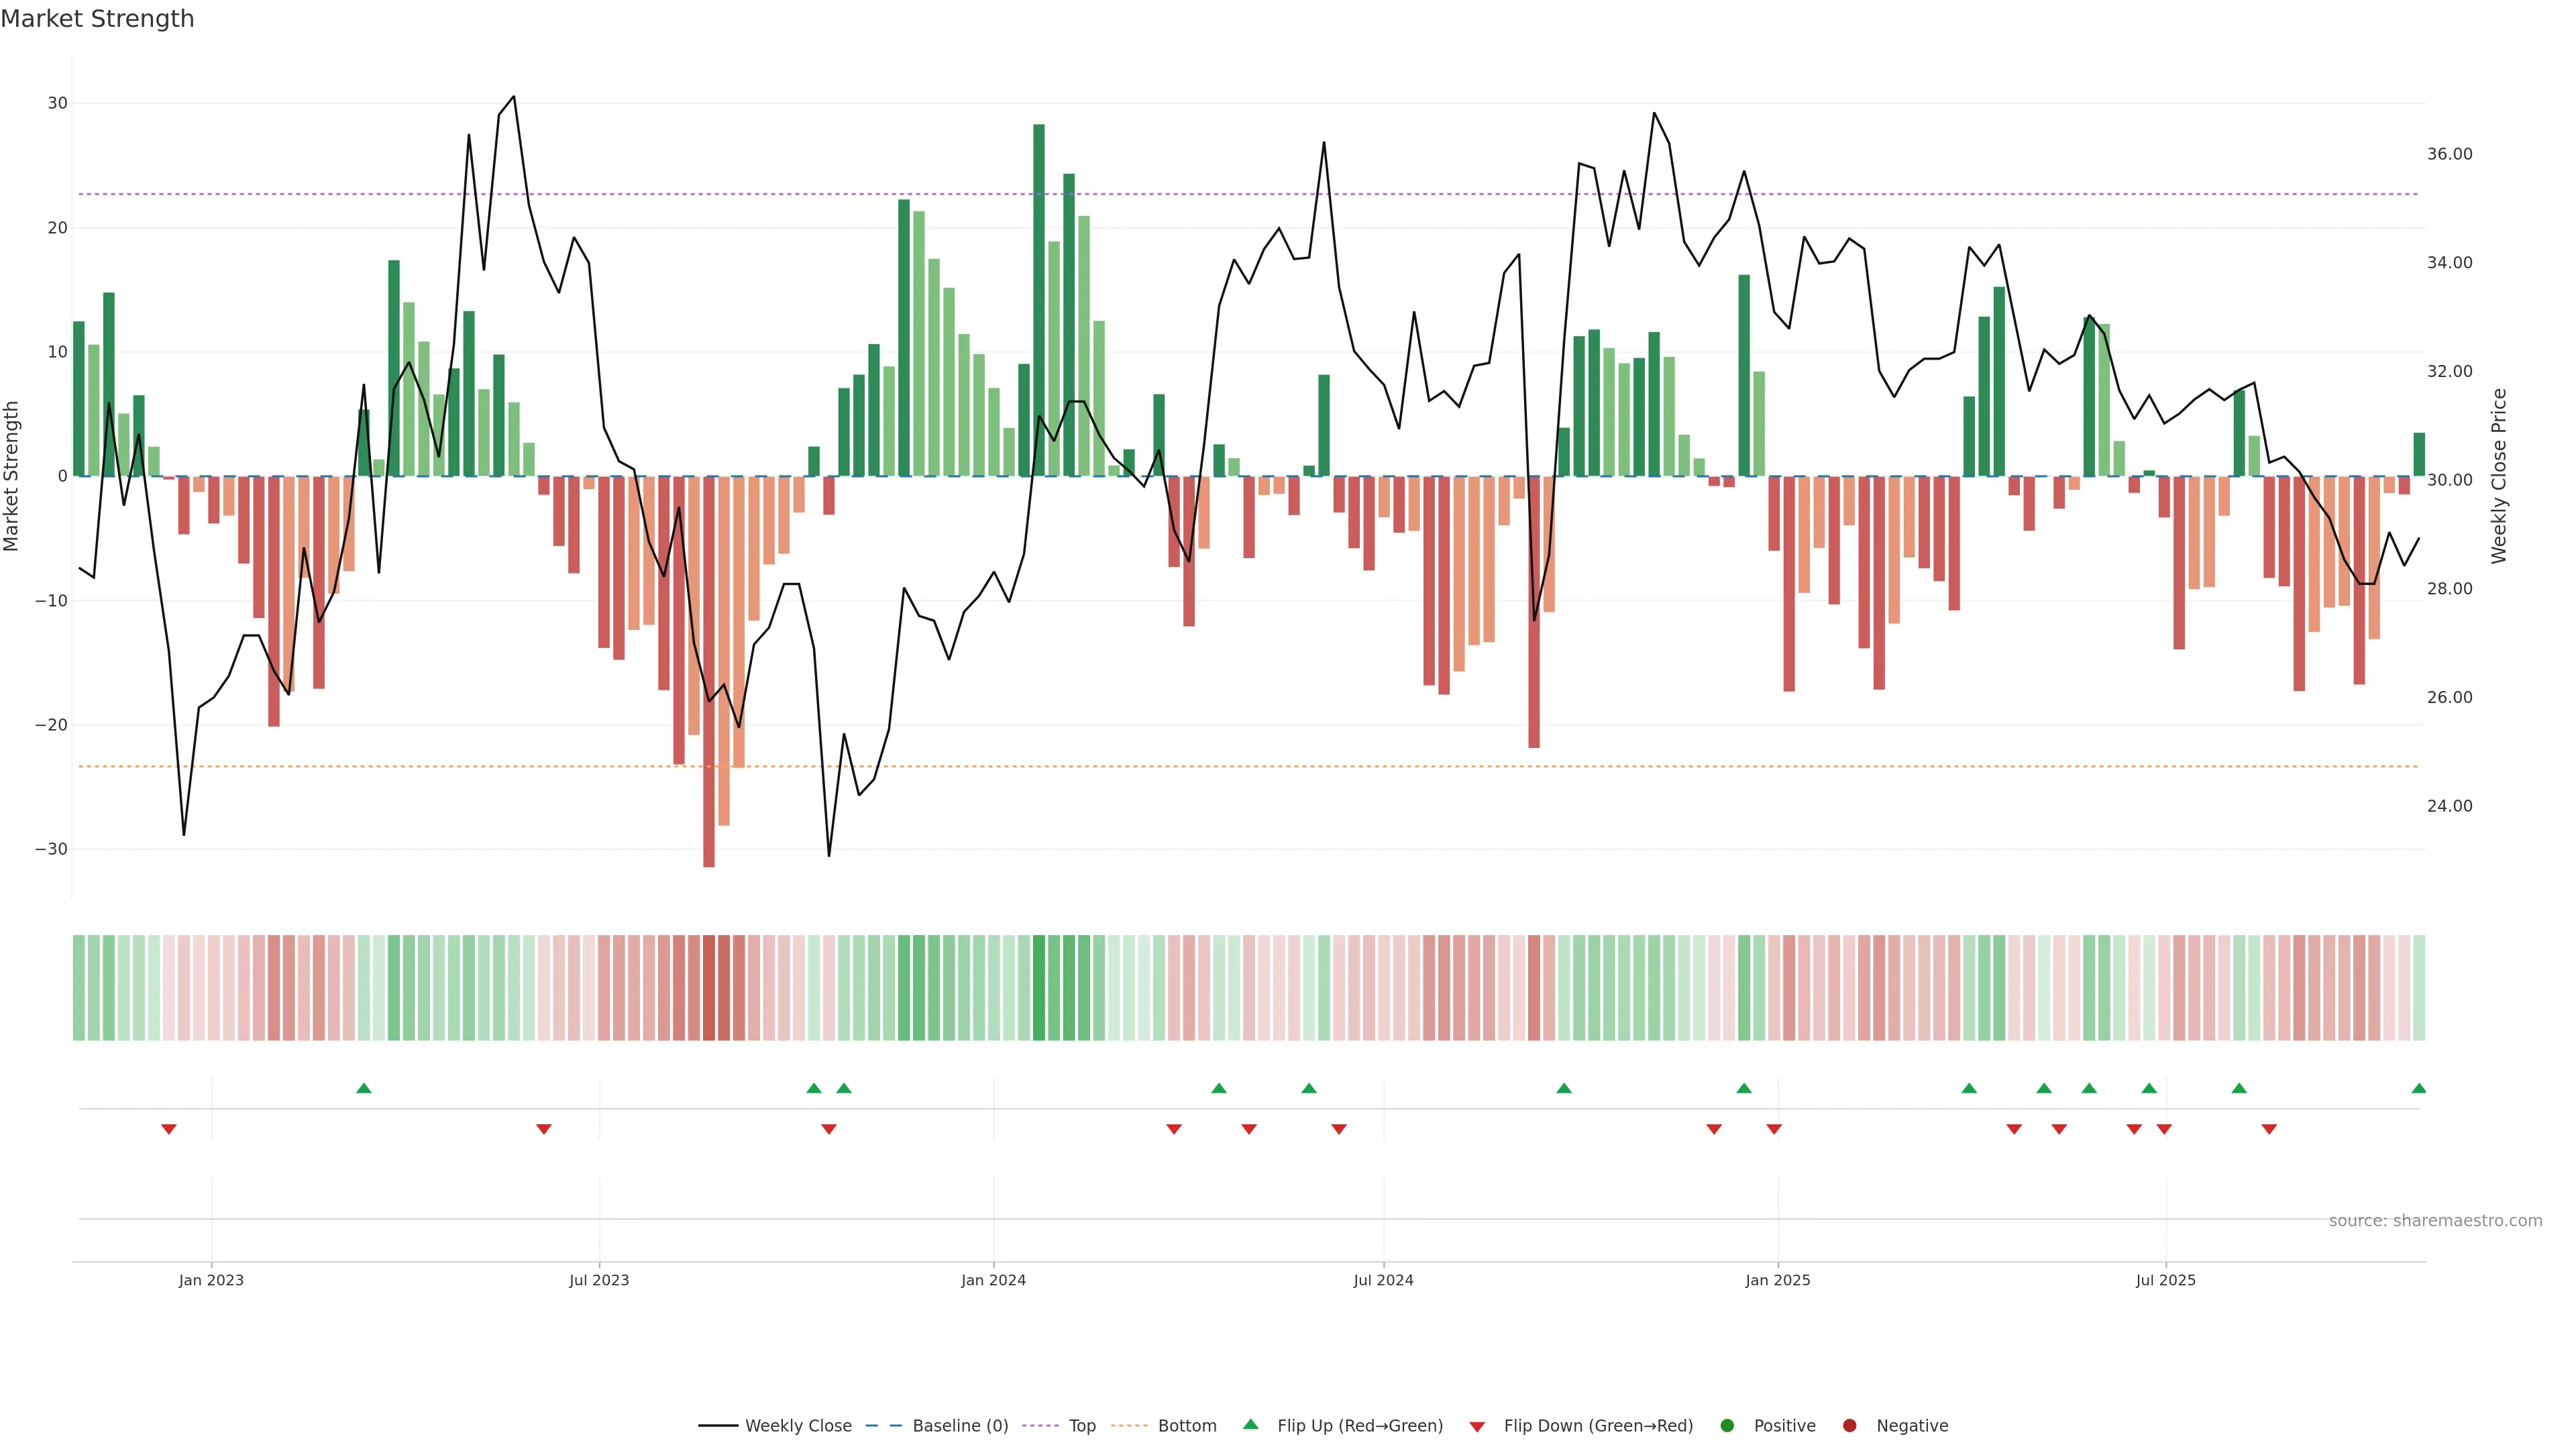Click the last red flip-down triangle marker
The image size is (2576, 1449).
click(2269, 1129)
